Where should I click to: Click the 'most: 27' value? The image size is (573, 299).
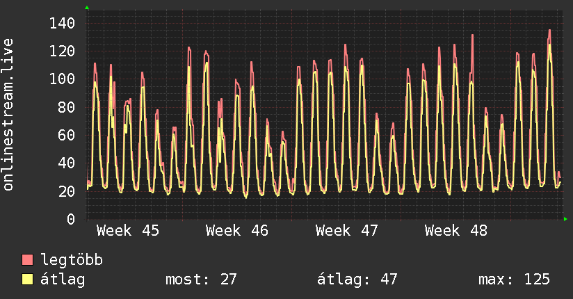click(x=202, y=280)
